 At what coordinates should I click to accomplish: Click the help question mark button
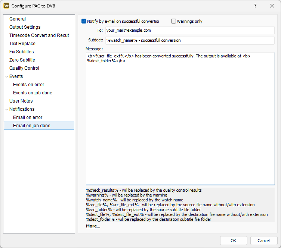coord(255,6)
